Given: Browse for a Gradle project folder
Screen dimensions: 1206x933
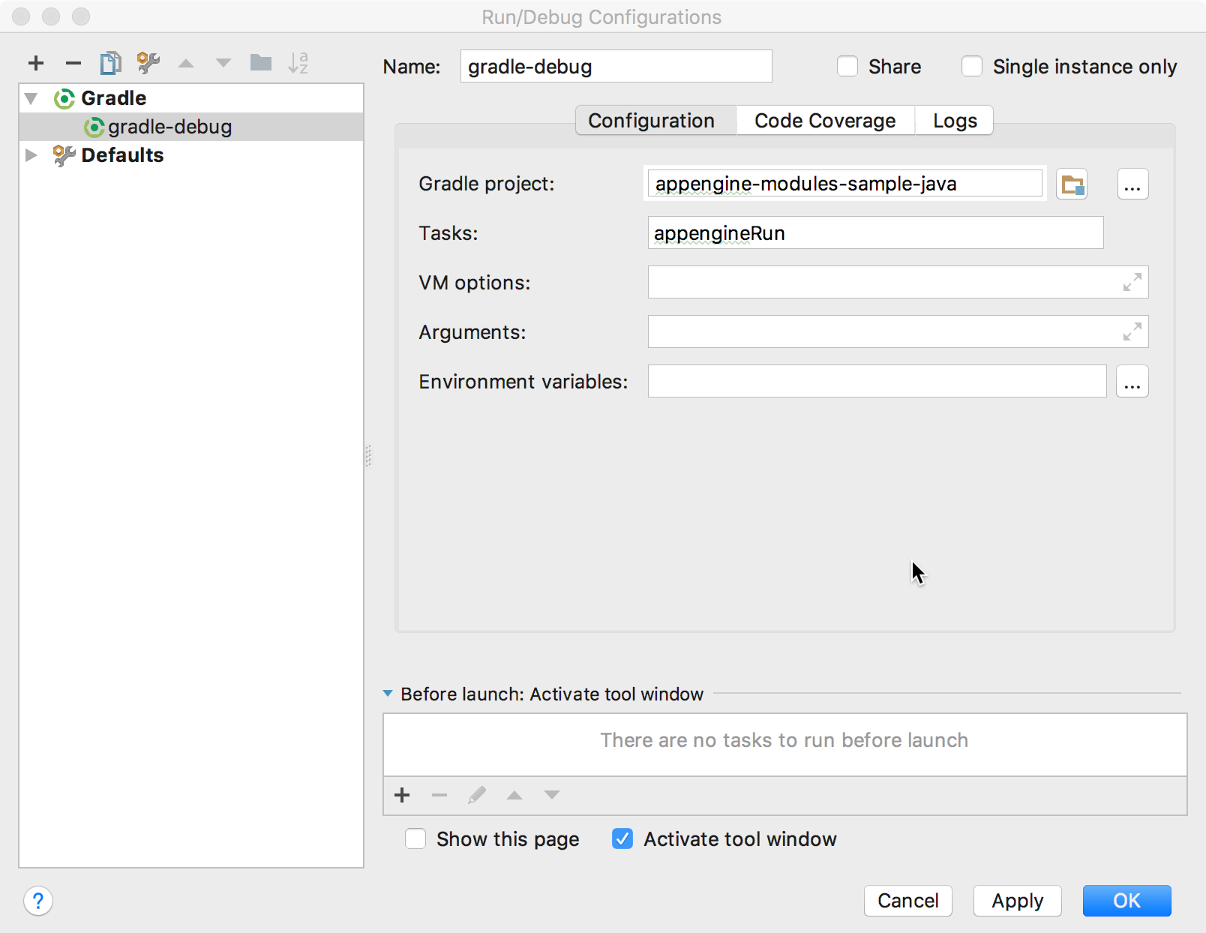Looking at the screenshot, I should click(1072, 184).
